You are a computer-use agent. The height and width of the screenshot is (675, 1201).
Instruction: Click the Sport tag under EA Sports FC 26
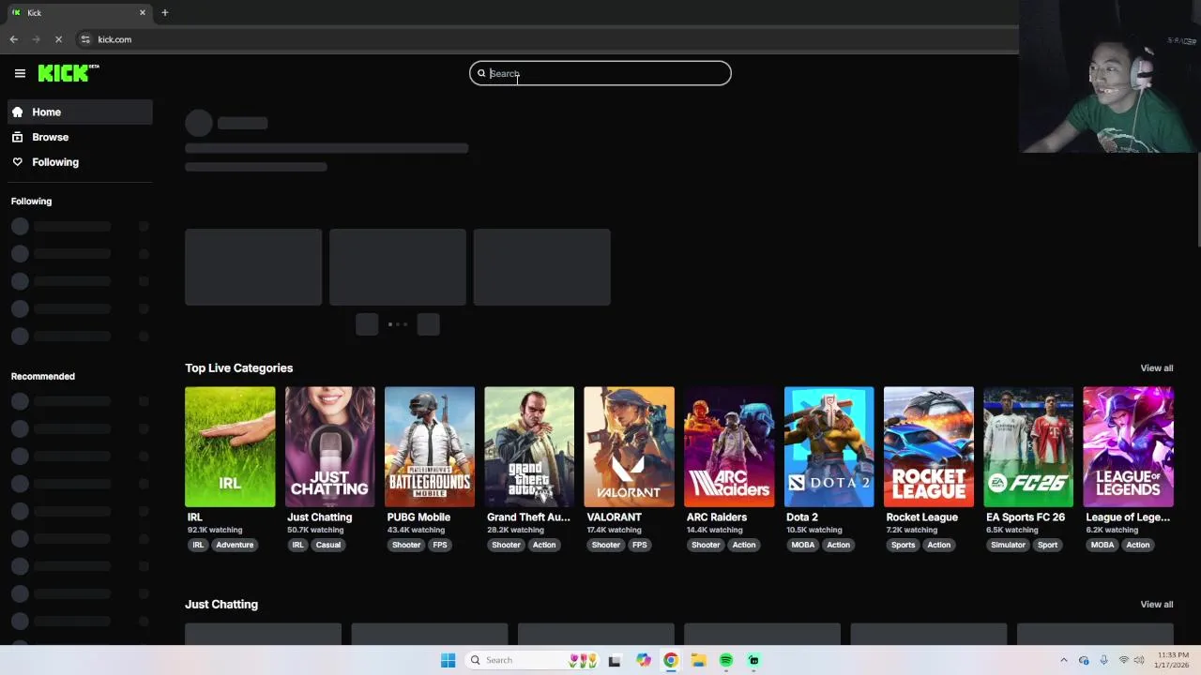pos(1048,545)
